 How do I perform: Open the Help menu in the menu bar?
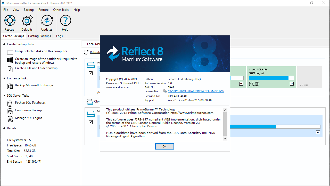point(77,10)
